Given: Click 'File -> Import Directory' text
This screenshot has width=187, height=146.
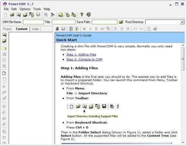Looking at the screenshot, I should point(87,93).
